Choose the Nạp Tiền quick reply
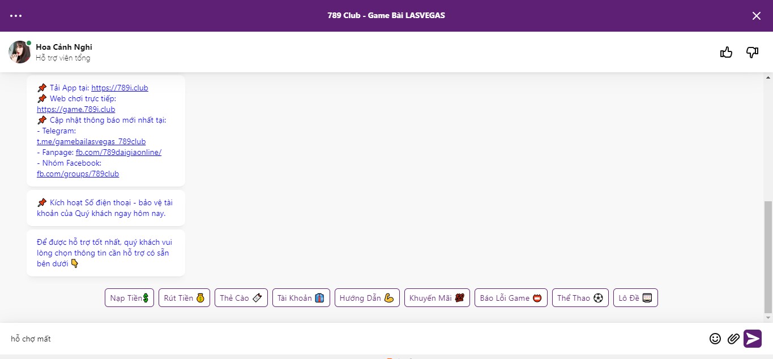 pyautogui.click(x=129, y=298)
